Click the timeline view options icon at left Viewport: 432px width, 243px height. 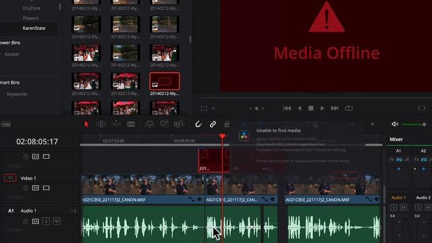tap(5, 124)
